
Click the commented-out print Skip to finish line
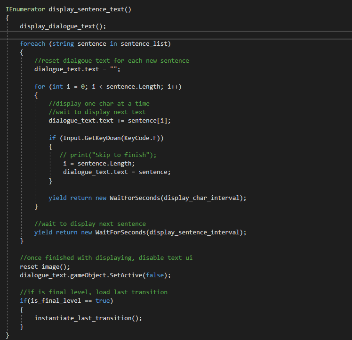(108, 155)
